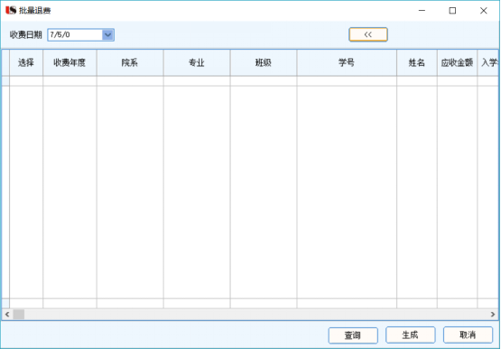Open the 收费日期 date dropdown arrow
Viewport: 501px width, 349px height.
click(x=107, y=34)
